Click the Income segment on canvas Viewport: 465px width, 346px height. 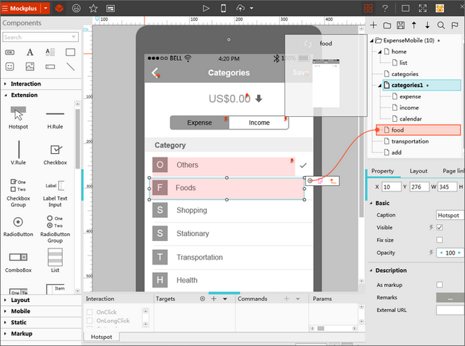point(259,123)
